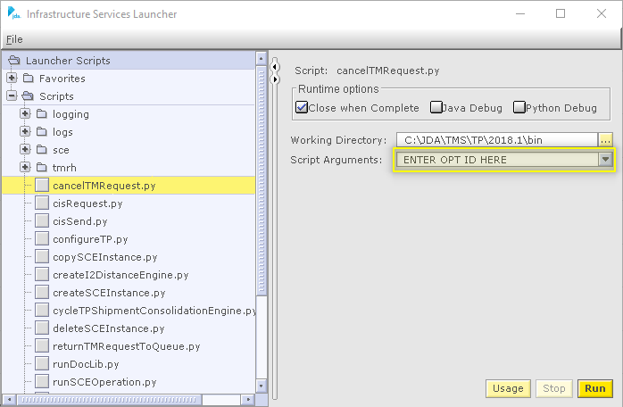
Task: Select the runSCEOperation.py script icon
Action: click(42, 382)
